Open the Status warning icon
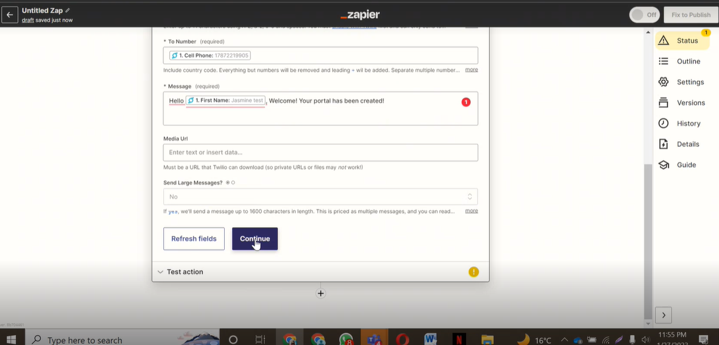This screenshot has height=345, width=719. 664,40
